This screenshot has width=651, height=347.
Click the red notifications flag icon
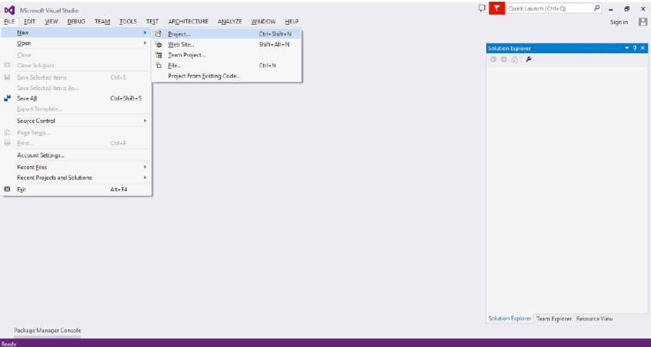coord(497,8)
